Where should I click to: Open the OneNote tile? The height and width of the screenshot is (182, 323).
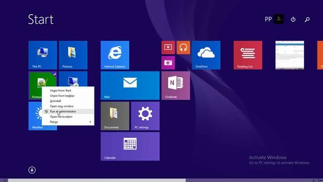pos(176,85)
